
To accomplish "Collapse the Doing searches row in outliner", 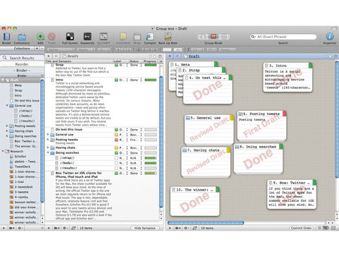I will tap(48, 153).
